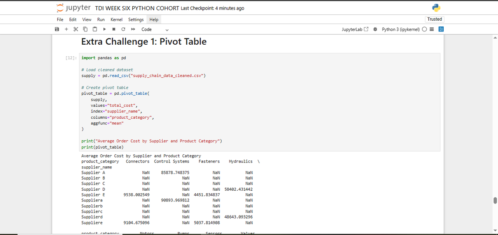Screen dimensions: 498x235
Task: Save the notebook with the disk icon
Action: (x=57, y=29)
